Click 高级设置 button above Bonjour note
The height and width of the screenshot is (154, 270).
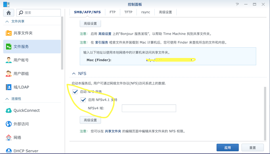pyautogui.click(x=90, y=24)
